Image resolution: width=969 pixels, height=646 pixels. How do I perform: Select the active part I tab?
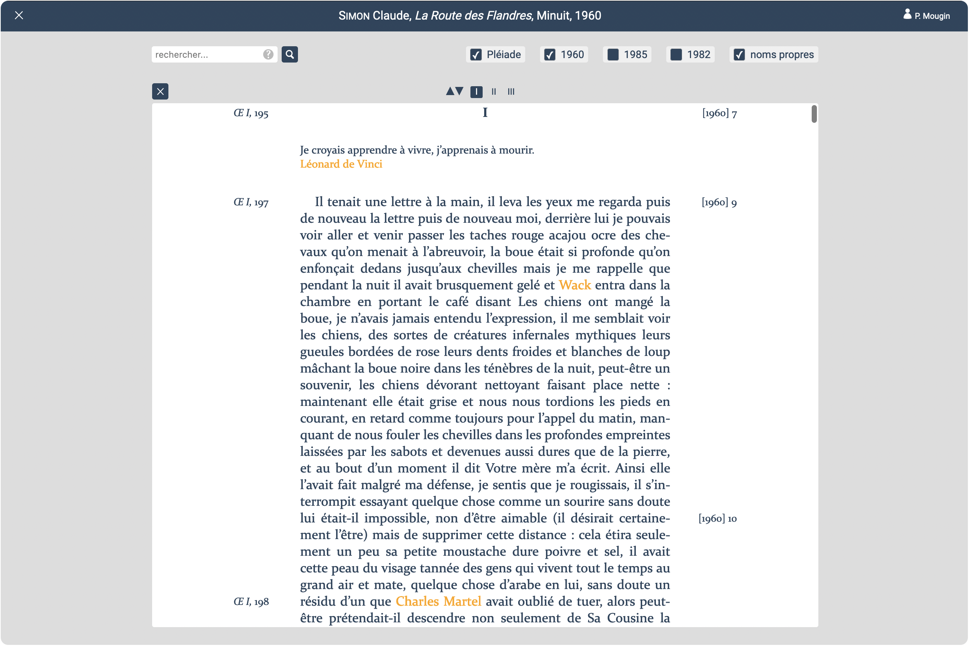pyautogui.click(x=476, y=91)
